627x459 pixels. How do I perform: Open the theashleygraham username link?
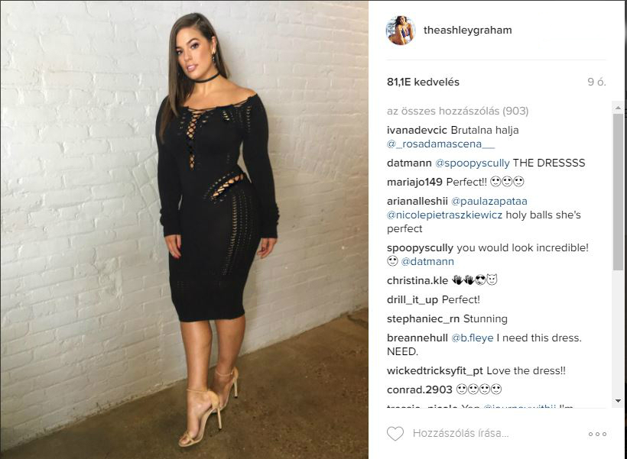tap(467, 31)
